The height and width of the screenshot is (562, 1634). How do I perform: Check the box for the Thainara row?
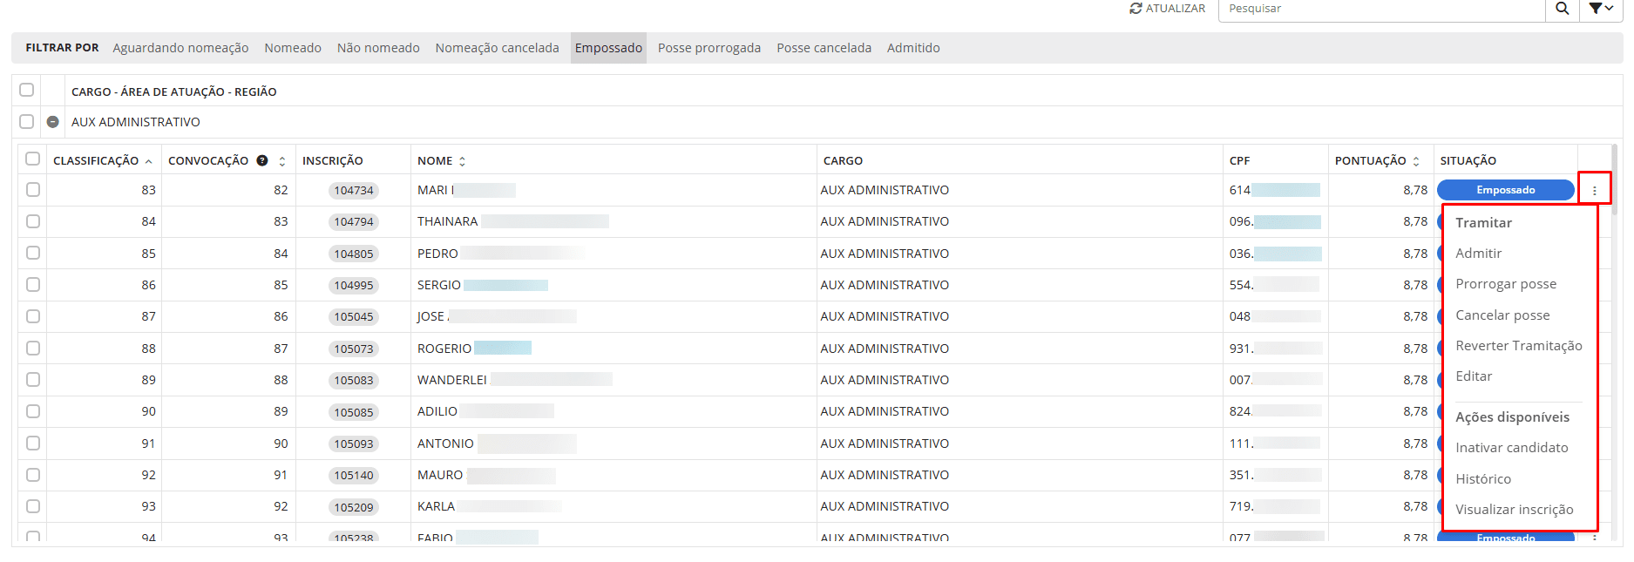33,221
